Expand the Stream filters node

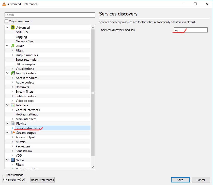click(x=12, y=92)
